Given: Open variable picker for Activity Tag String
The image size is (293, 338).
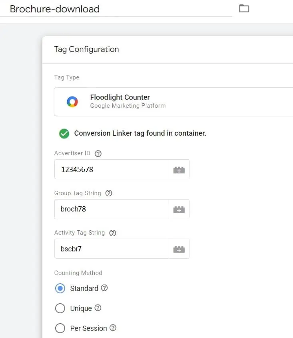Looking at the screenshot, I should tap(179, 249).
